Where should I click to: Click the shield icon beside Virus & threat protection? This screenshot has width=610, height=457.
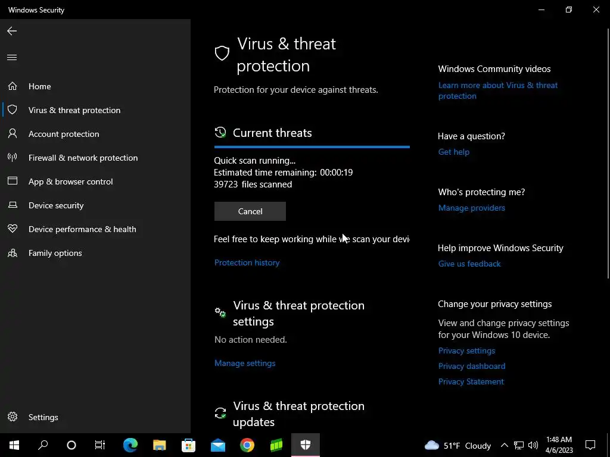[13, 109]
